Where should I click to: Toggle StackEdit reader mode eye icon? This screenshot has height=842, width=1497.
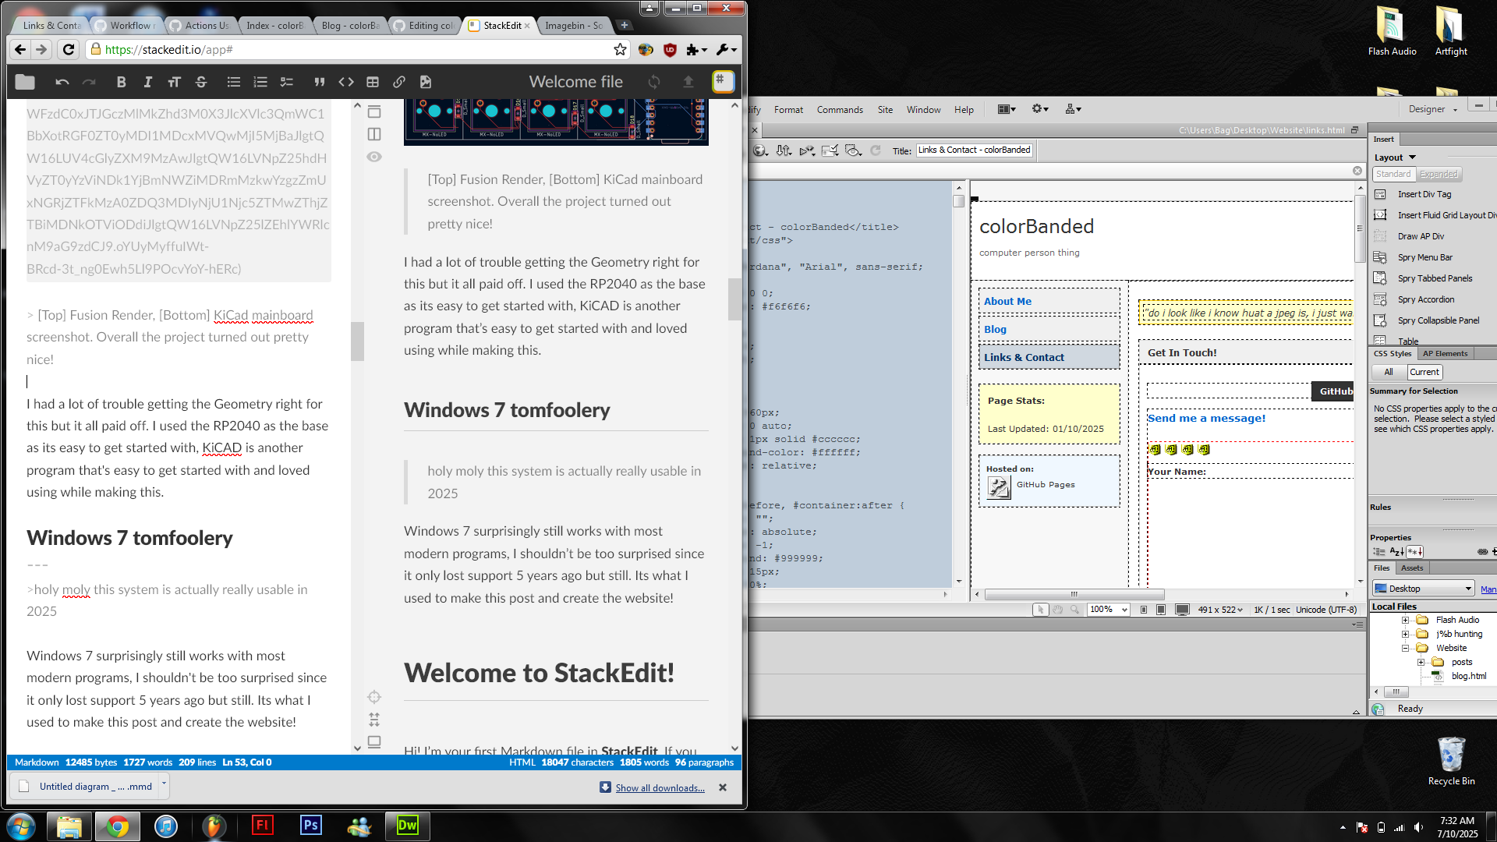(374, 157)
